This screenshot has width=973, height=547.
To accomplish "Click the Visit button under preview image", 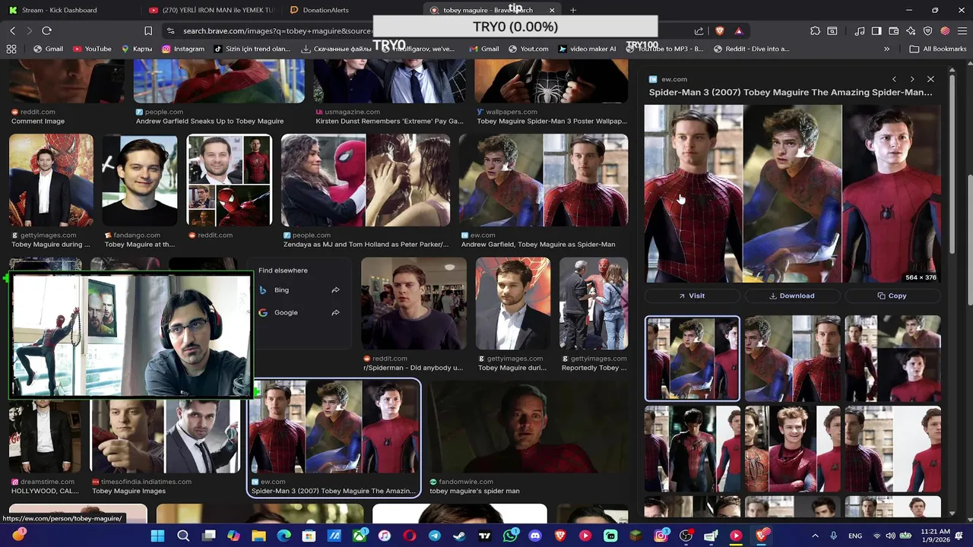I will point(692,296).
